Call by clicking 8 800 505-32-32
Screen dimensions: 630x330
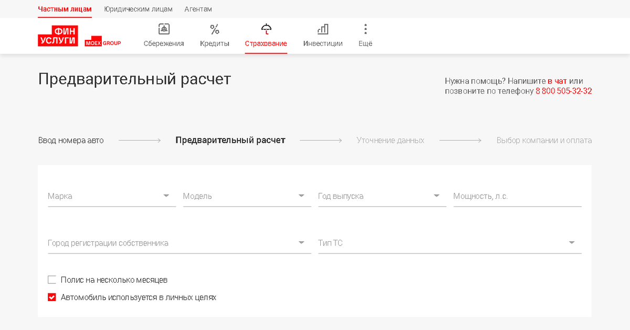563,91
